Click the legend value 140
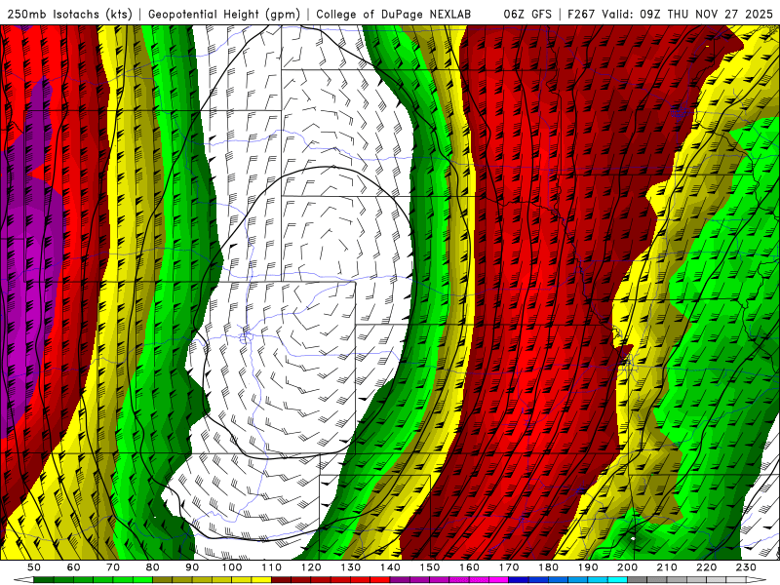This screenshot has width=780, height=585. pyautogui.click(x=390, y=567)
